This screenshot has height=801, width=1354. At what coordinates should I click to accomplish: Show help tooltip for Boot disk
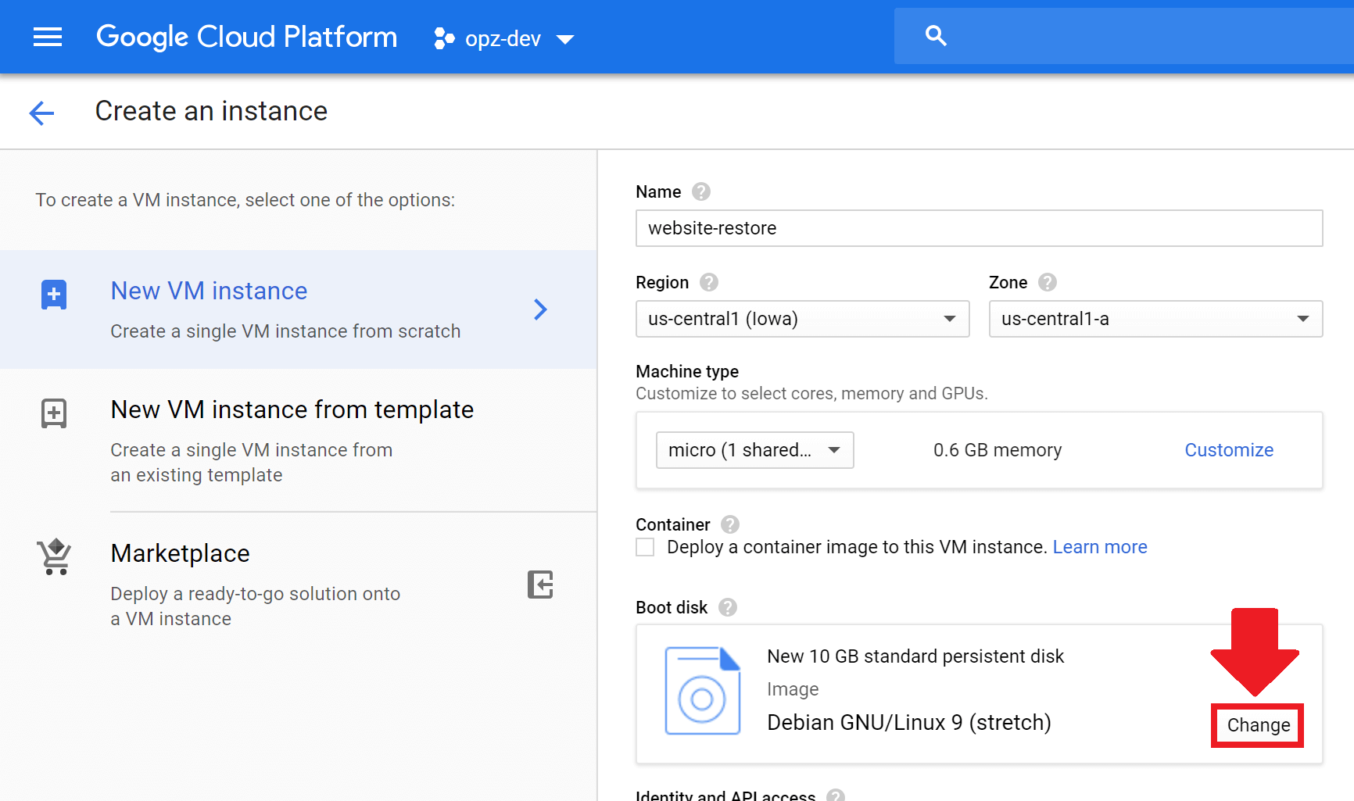tap(728, 607)
